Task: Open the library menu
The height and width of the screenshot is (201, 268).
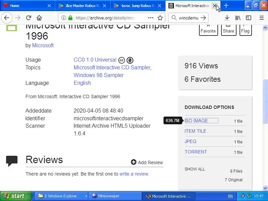Action: [238, 18]
